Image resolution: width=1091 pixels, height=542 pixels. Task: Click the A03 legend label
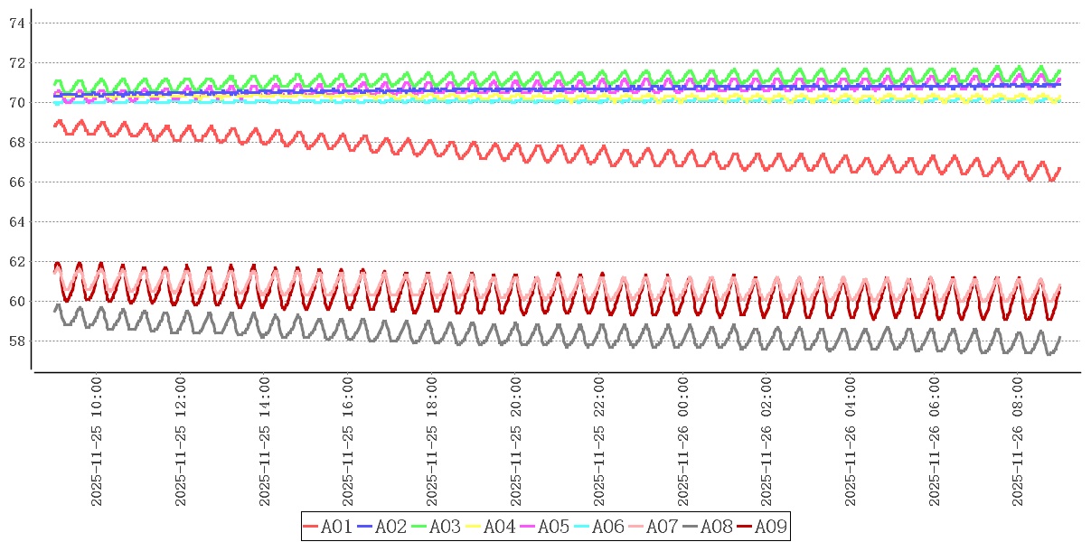[x=445, y=527]
